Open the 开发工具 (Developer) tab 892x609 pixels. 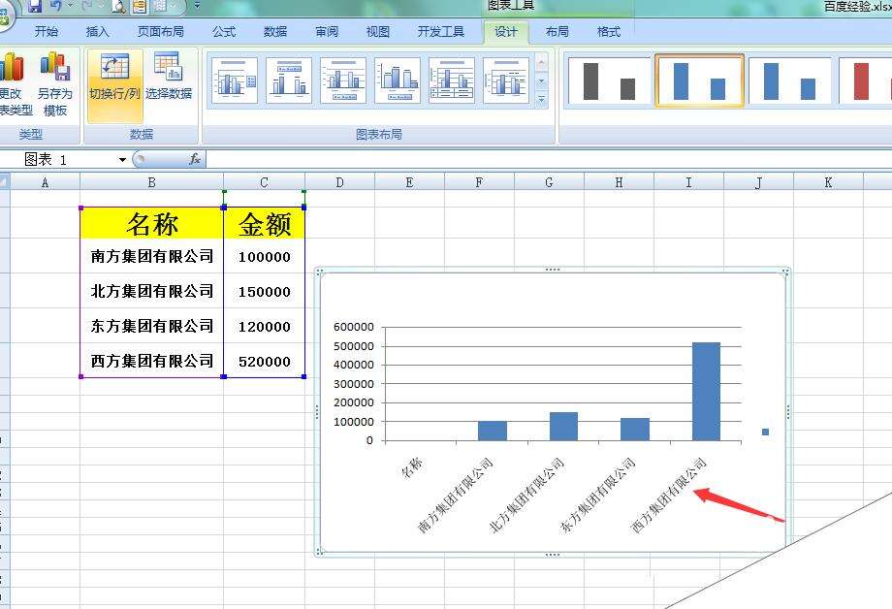point(441,32)
